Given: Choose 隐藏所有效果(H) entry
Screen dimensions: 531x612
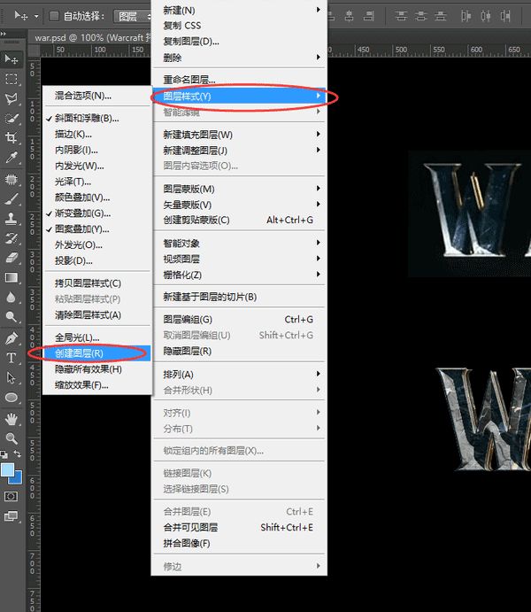Looking at the screenshot, I should (x=96, y=369).
